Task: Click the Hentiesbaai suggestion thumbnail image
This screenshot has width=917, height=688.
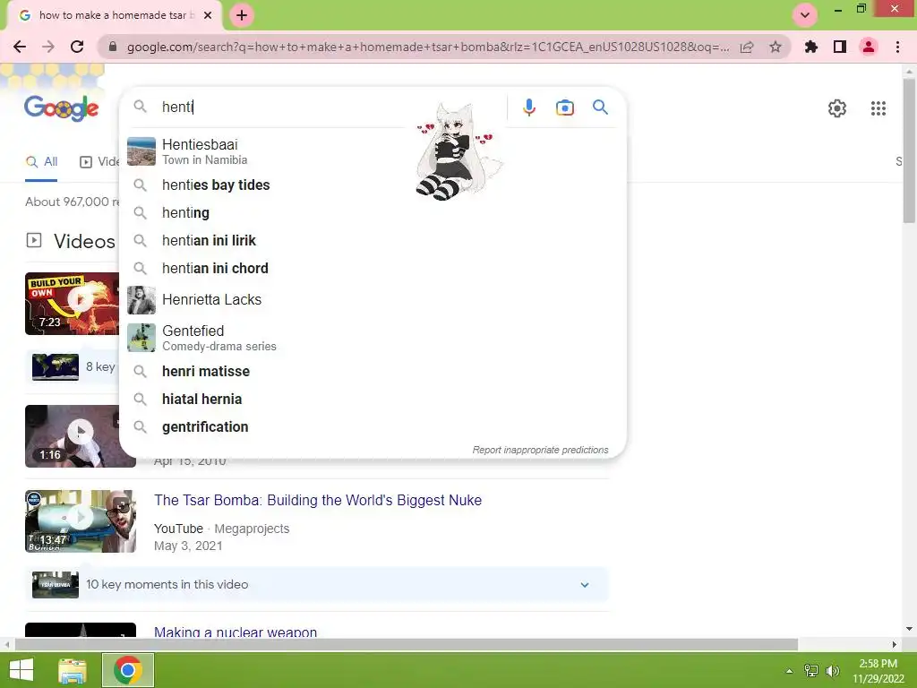Action: click(141, 151)
